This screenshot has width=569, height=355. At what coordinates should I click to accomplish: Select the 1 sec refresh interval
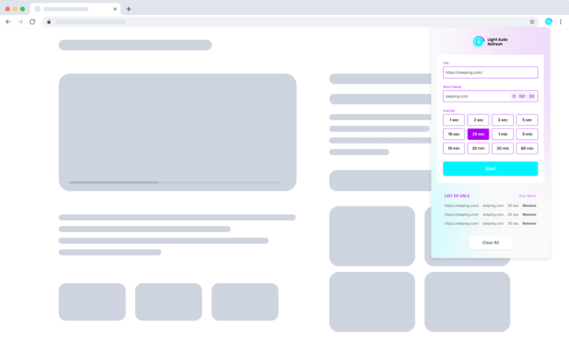point(453,120)
